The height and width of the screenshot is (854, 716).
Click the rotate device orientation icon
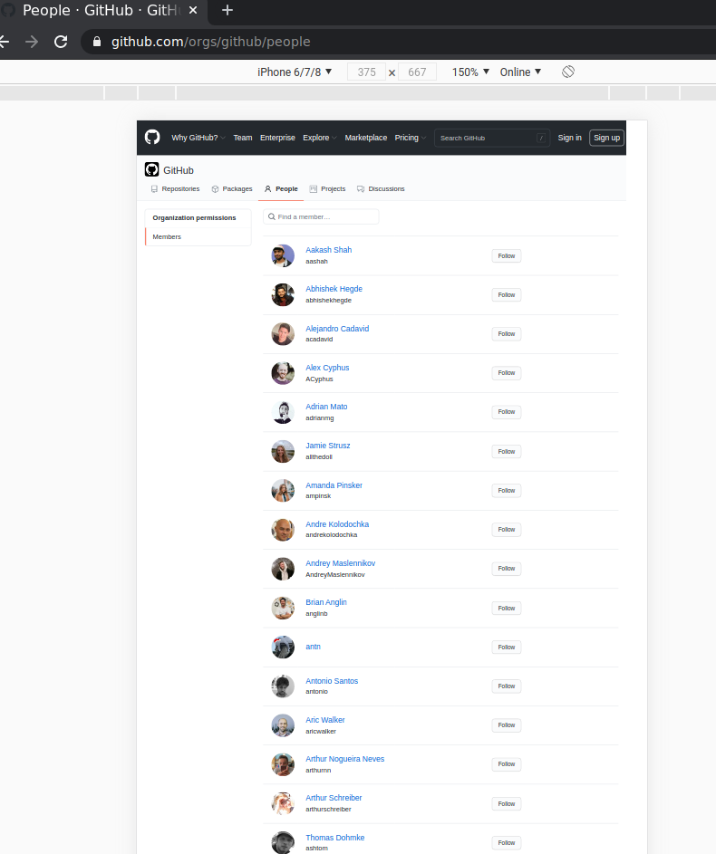568,72
